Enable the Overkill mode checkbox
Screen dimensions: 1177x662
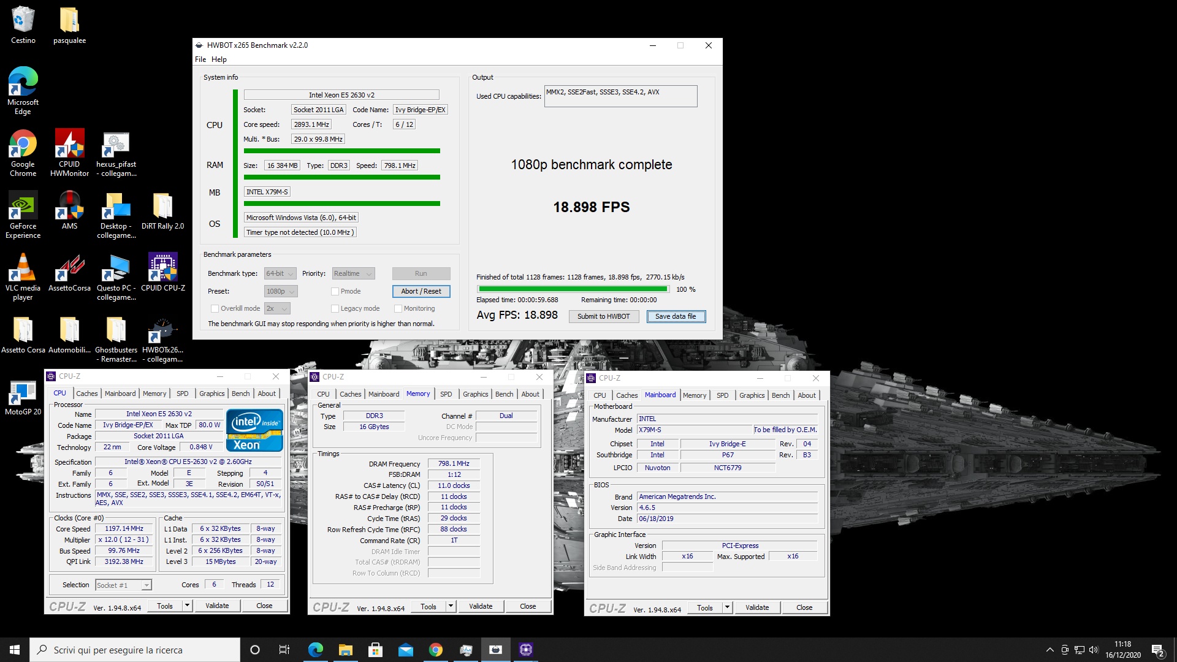215,308
